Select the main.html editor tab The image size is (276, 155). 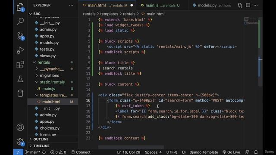(107, 6)
